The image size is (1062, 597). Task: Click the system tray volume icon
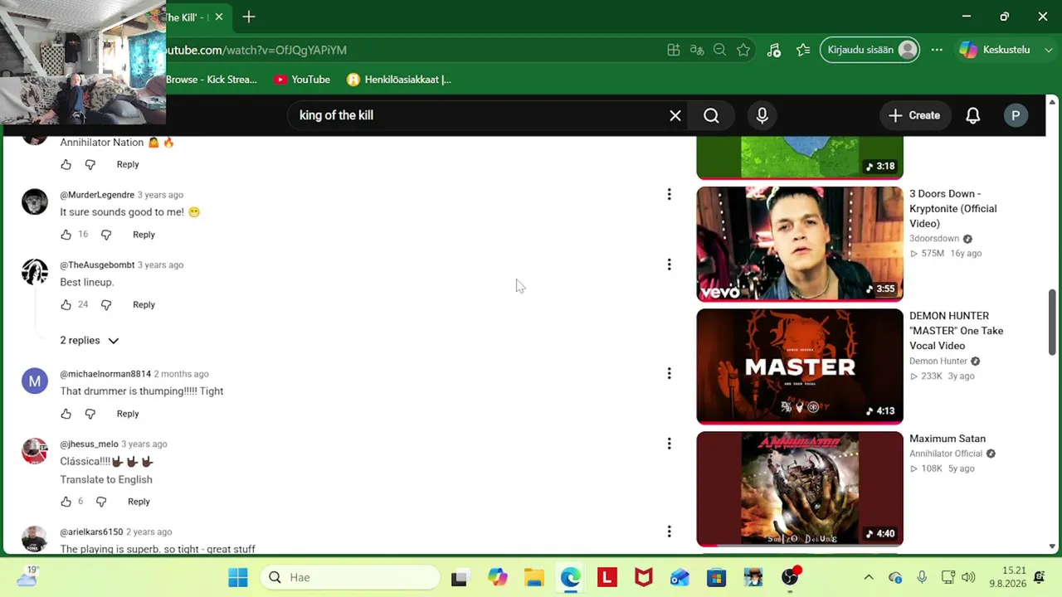coord(969,577)
